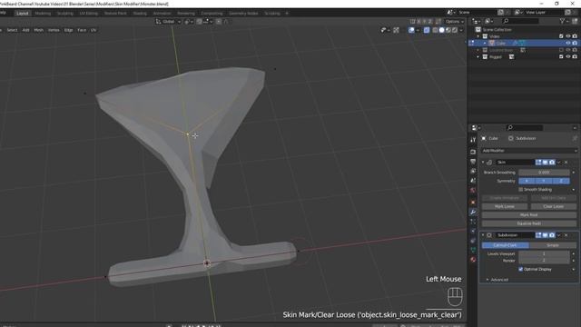The height and width of the screenshot is (327, 581).
Task: Open the Mesh menu in viewport header
Action: [x=38, y=30]
